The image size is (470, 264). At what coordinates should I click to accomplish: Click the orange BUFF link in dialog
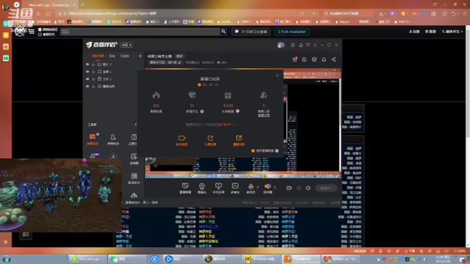(x=226, y=124)
